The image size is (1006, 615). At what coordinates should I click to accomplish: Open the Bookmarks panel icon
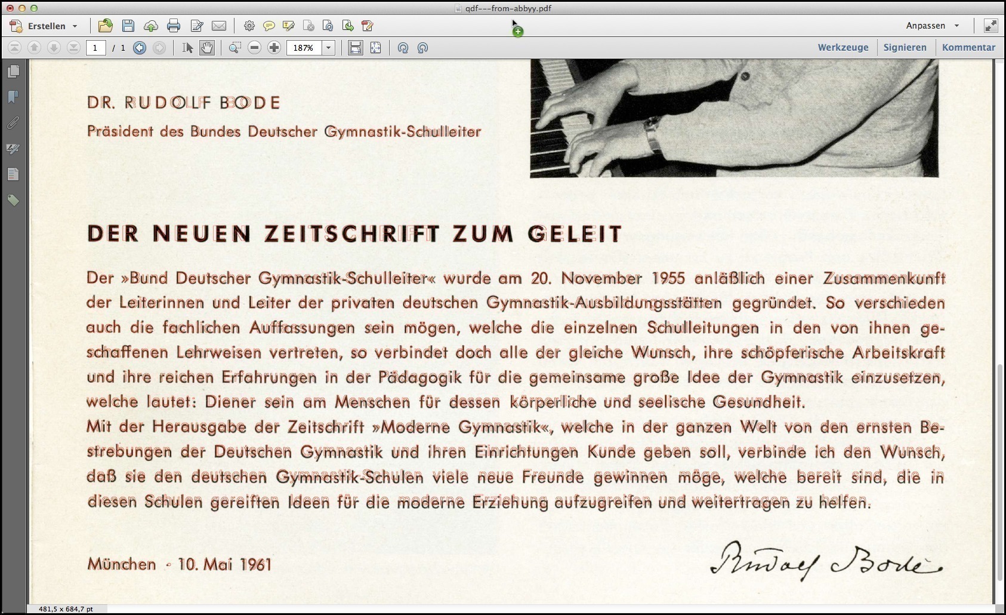click(14, 96)
